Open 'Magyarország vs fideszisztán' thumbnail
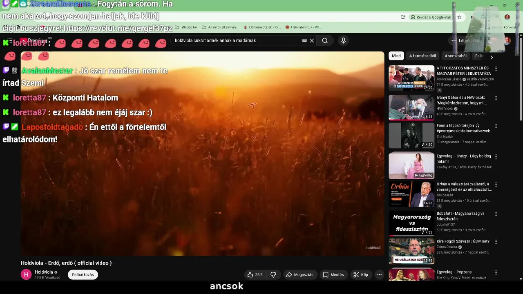 tap(411, 223)
